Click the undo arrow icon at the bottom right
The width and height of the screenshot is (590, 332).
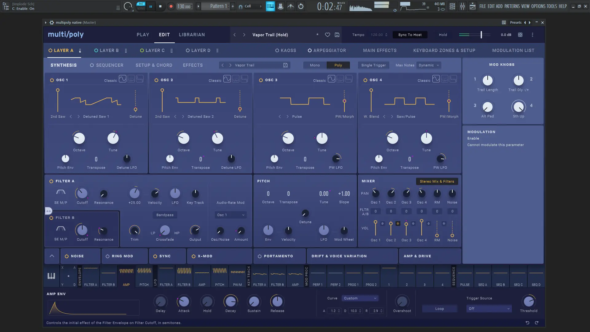pos(527,323)
